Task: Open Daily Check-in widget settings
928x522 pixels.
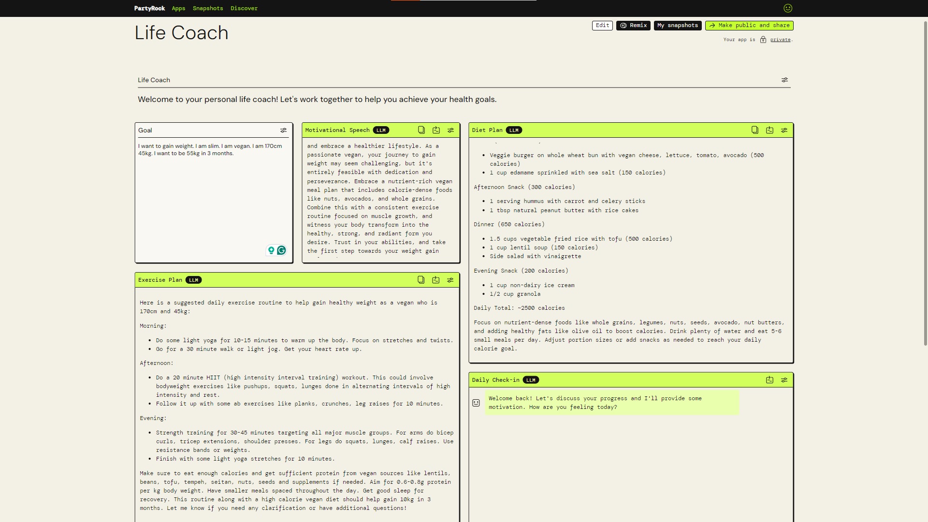Action: (x=784, y=380)
